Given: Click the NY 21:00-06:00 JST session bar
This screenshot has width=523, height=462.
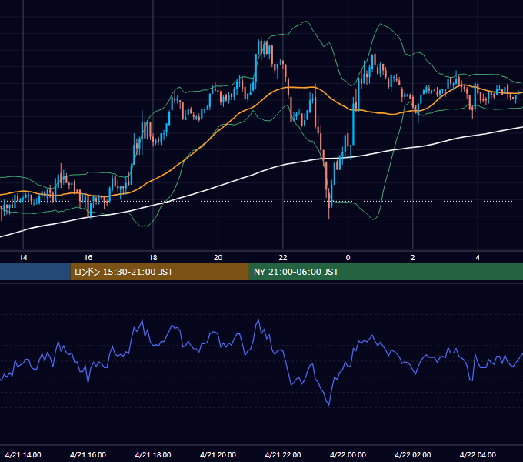Looking at the screenshot, I should pos(386,272).
